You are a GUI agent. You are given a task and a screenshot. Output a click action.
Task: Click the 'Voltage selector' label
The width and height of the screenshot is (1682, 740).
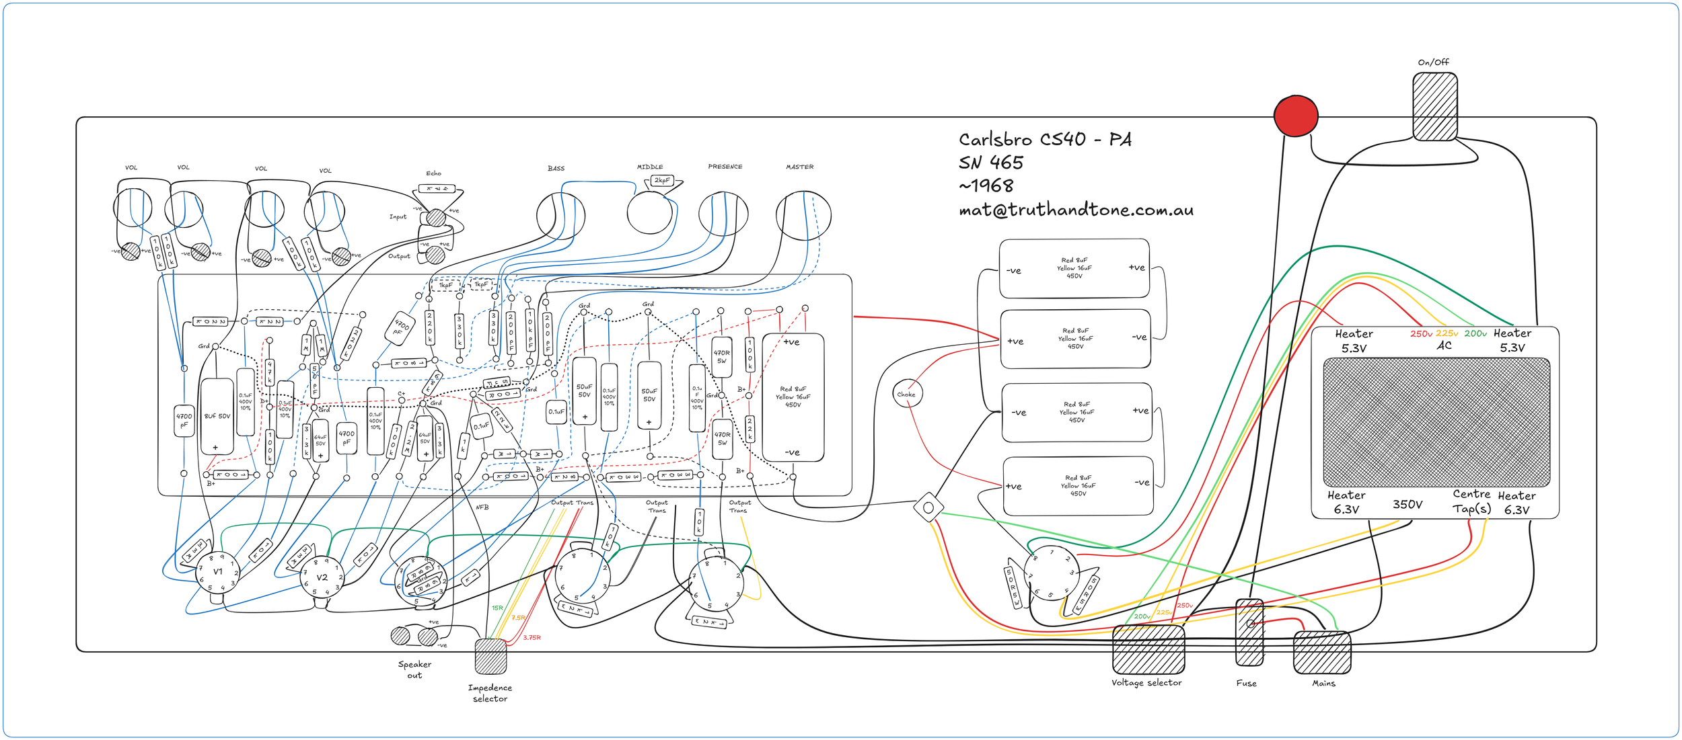tap(1146, 682)
